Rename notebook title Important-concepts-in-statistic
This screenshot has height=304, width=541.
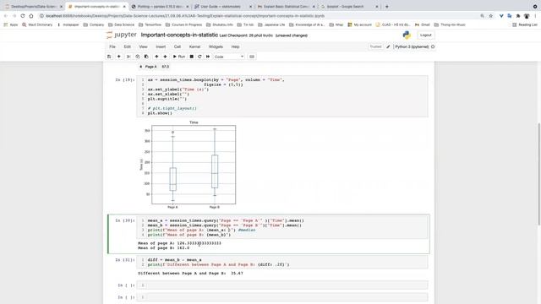179,35
